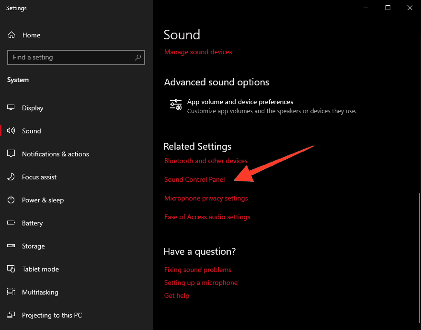
Task: Open Notifications & actions settings
Action: (55, 153)
